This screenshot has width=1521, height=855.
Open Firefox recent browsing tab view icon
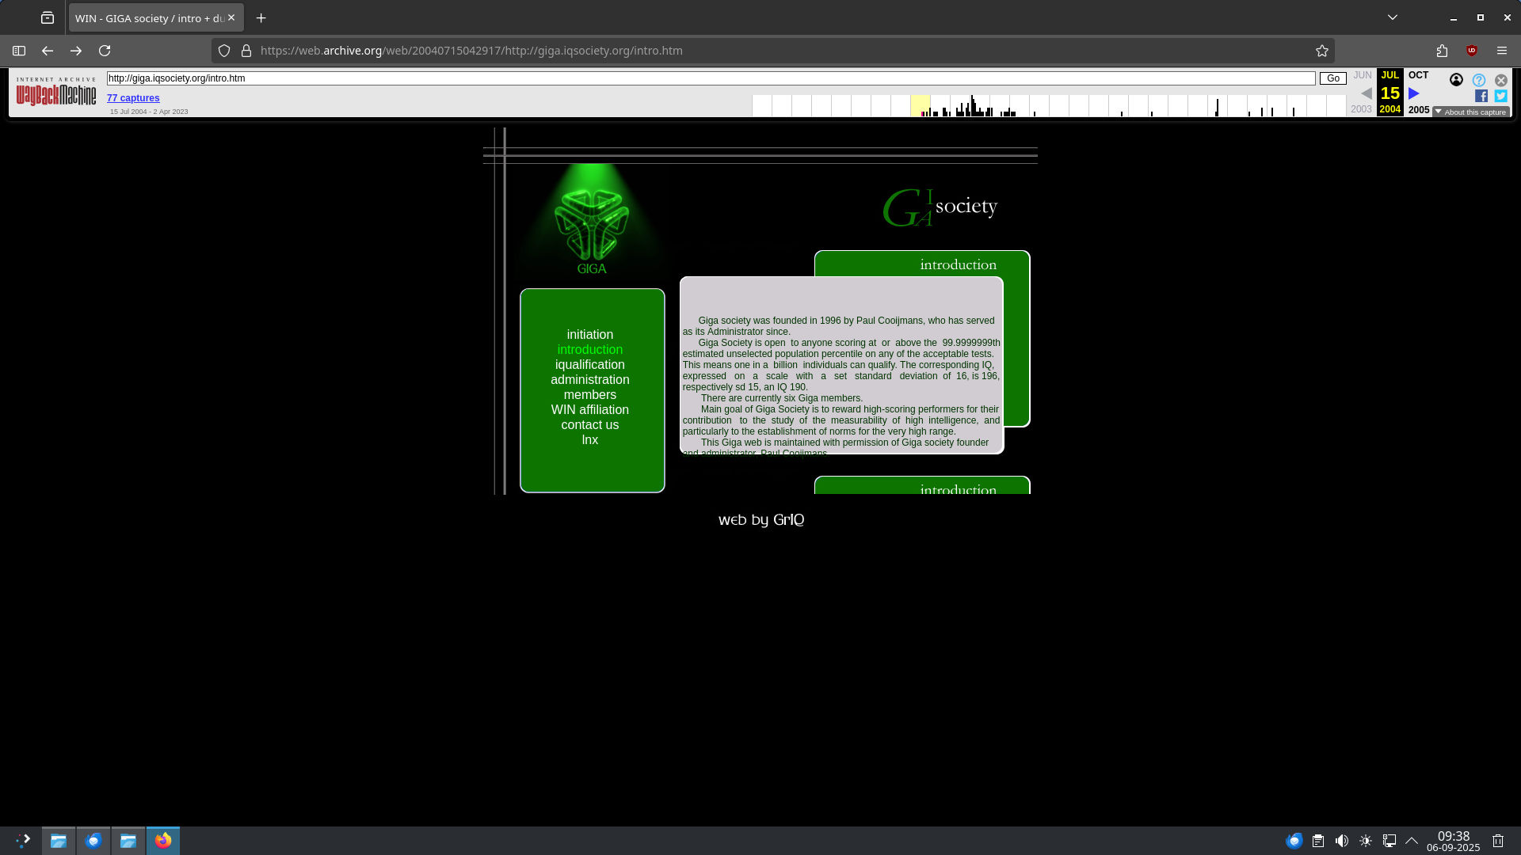point(48,17)
